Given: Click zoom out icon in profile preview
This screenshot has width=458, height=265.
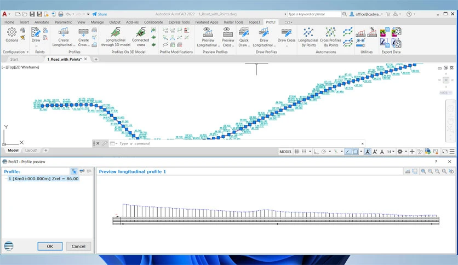Looking at the screenshot, I should (x=437, y=171).
